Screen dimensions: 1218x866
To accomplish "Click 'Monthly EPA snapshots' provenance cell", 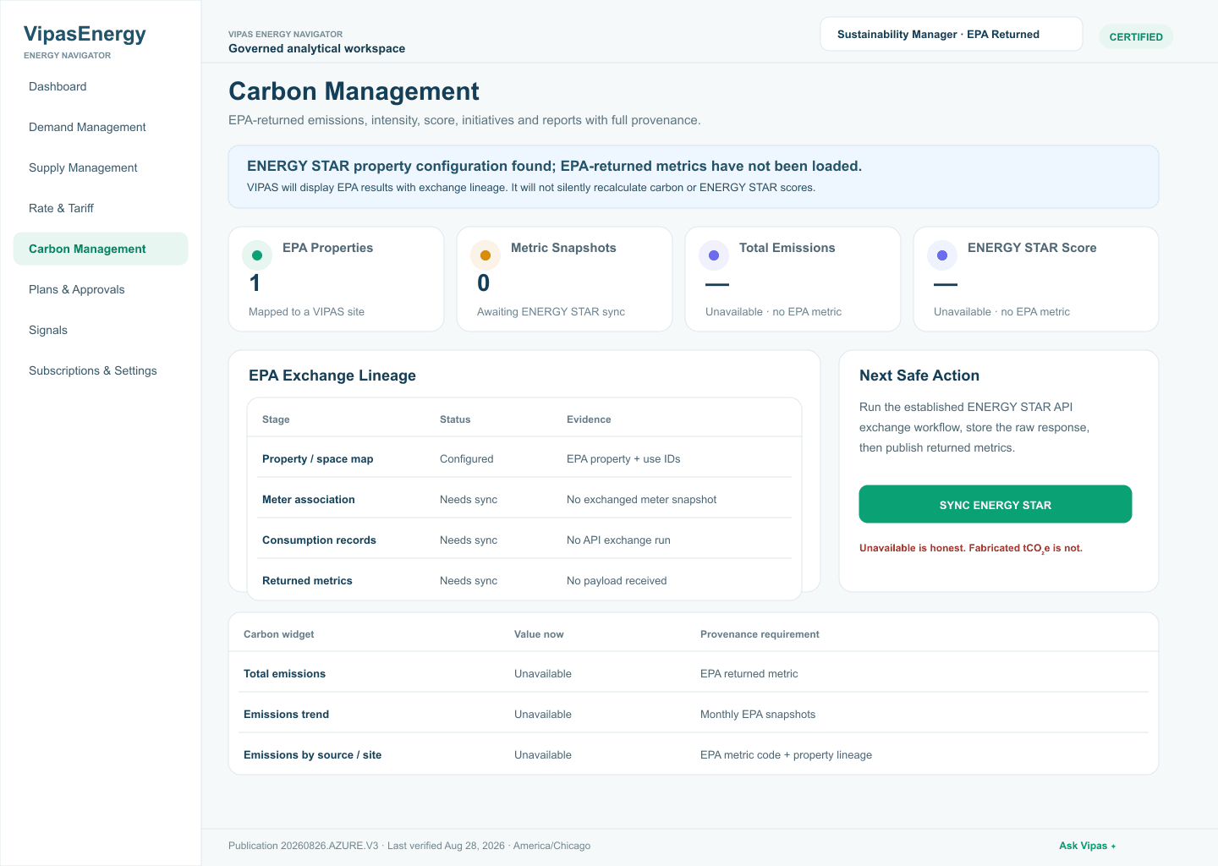I will click(758, 714).
